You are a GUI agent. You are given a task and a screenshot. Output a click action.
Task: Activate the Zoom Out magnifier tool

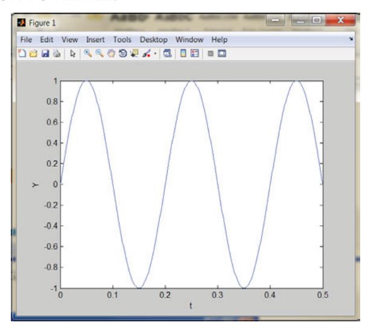100,54
